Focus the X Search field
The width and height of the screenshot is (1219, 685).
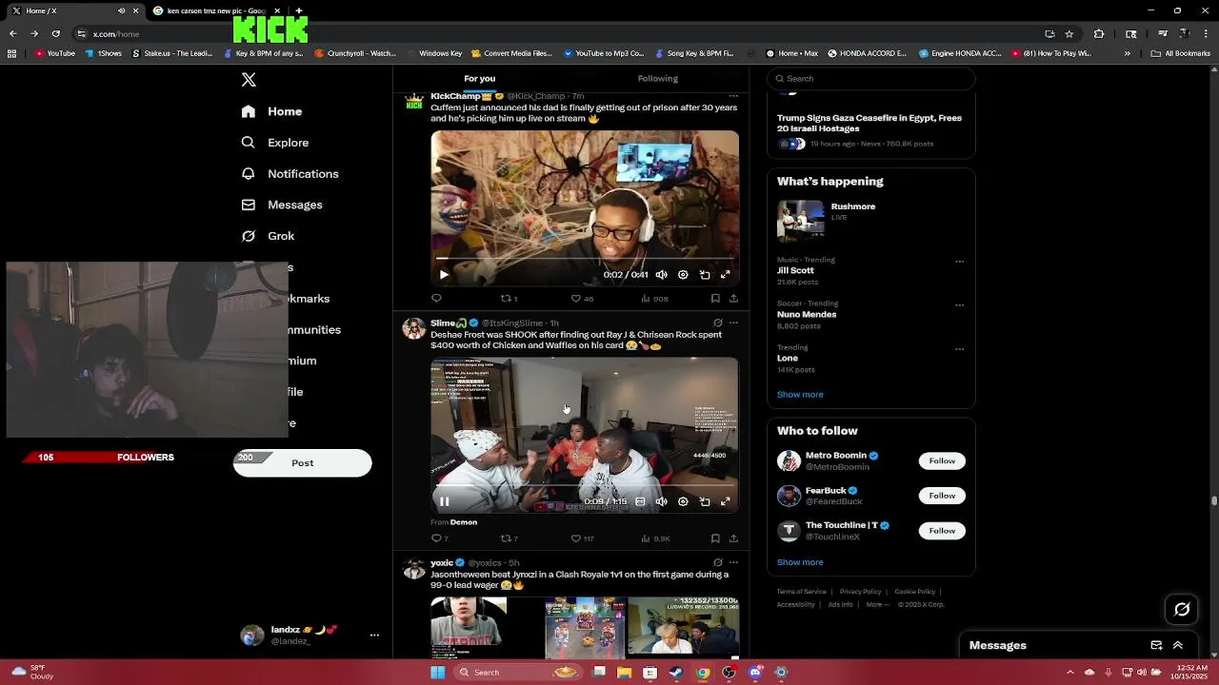[x=871, y=78]
